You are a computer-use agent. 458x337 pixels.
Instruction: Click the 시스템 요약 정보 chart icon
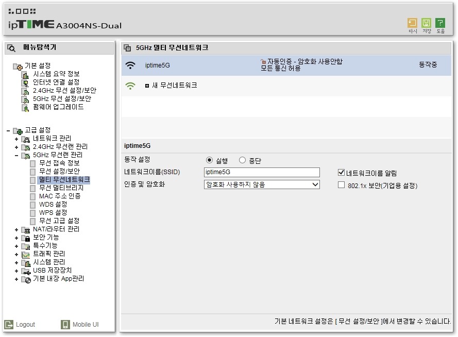[x=26, y=75]
